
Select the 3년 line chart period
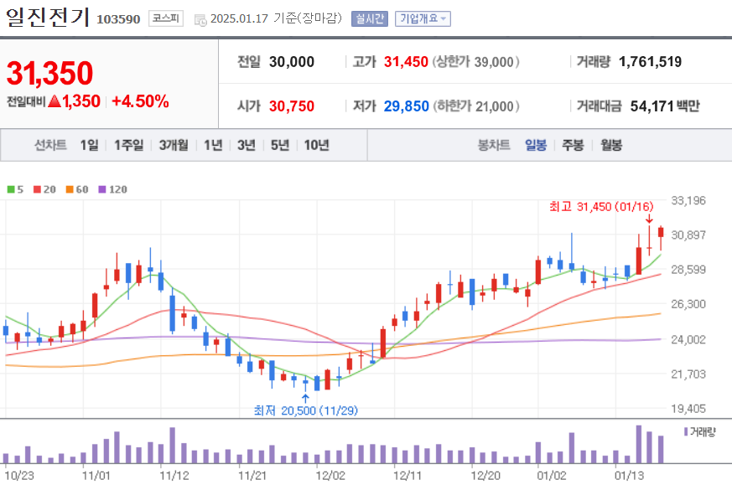(x=246, y=145)
